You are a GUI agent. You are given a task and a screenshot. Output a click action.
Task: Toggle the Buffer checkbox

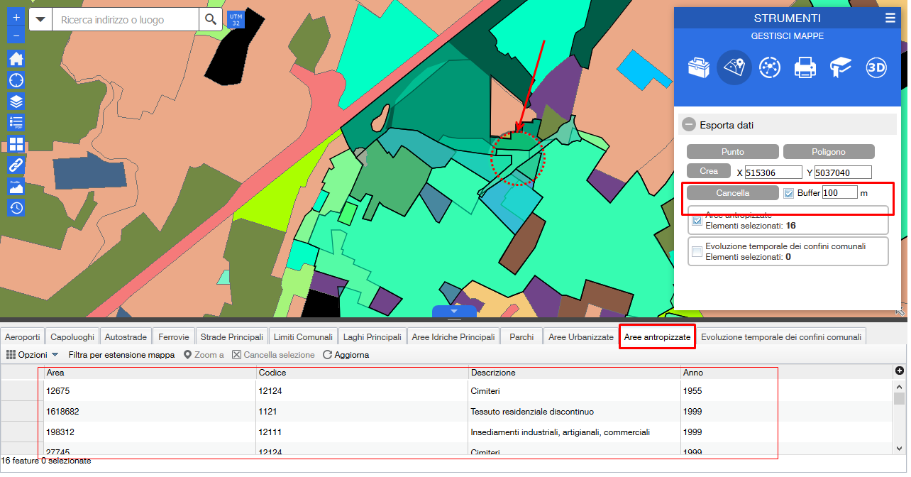tap(790, 193)
